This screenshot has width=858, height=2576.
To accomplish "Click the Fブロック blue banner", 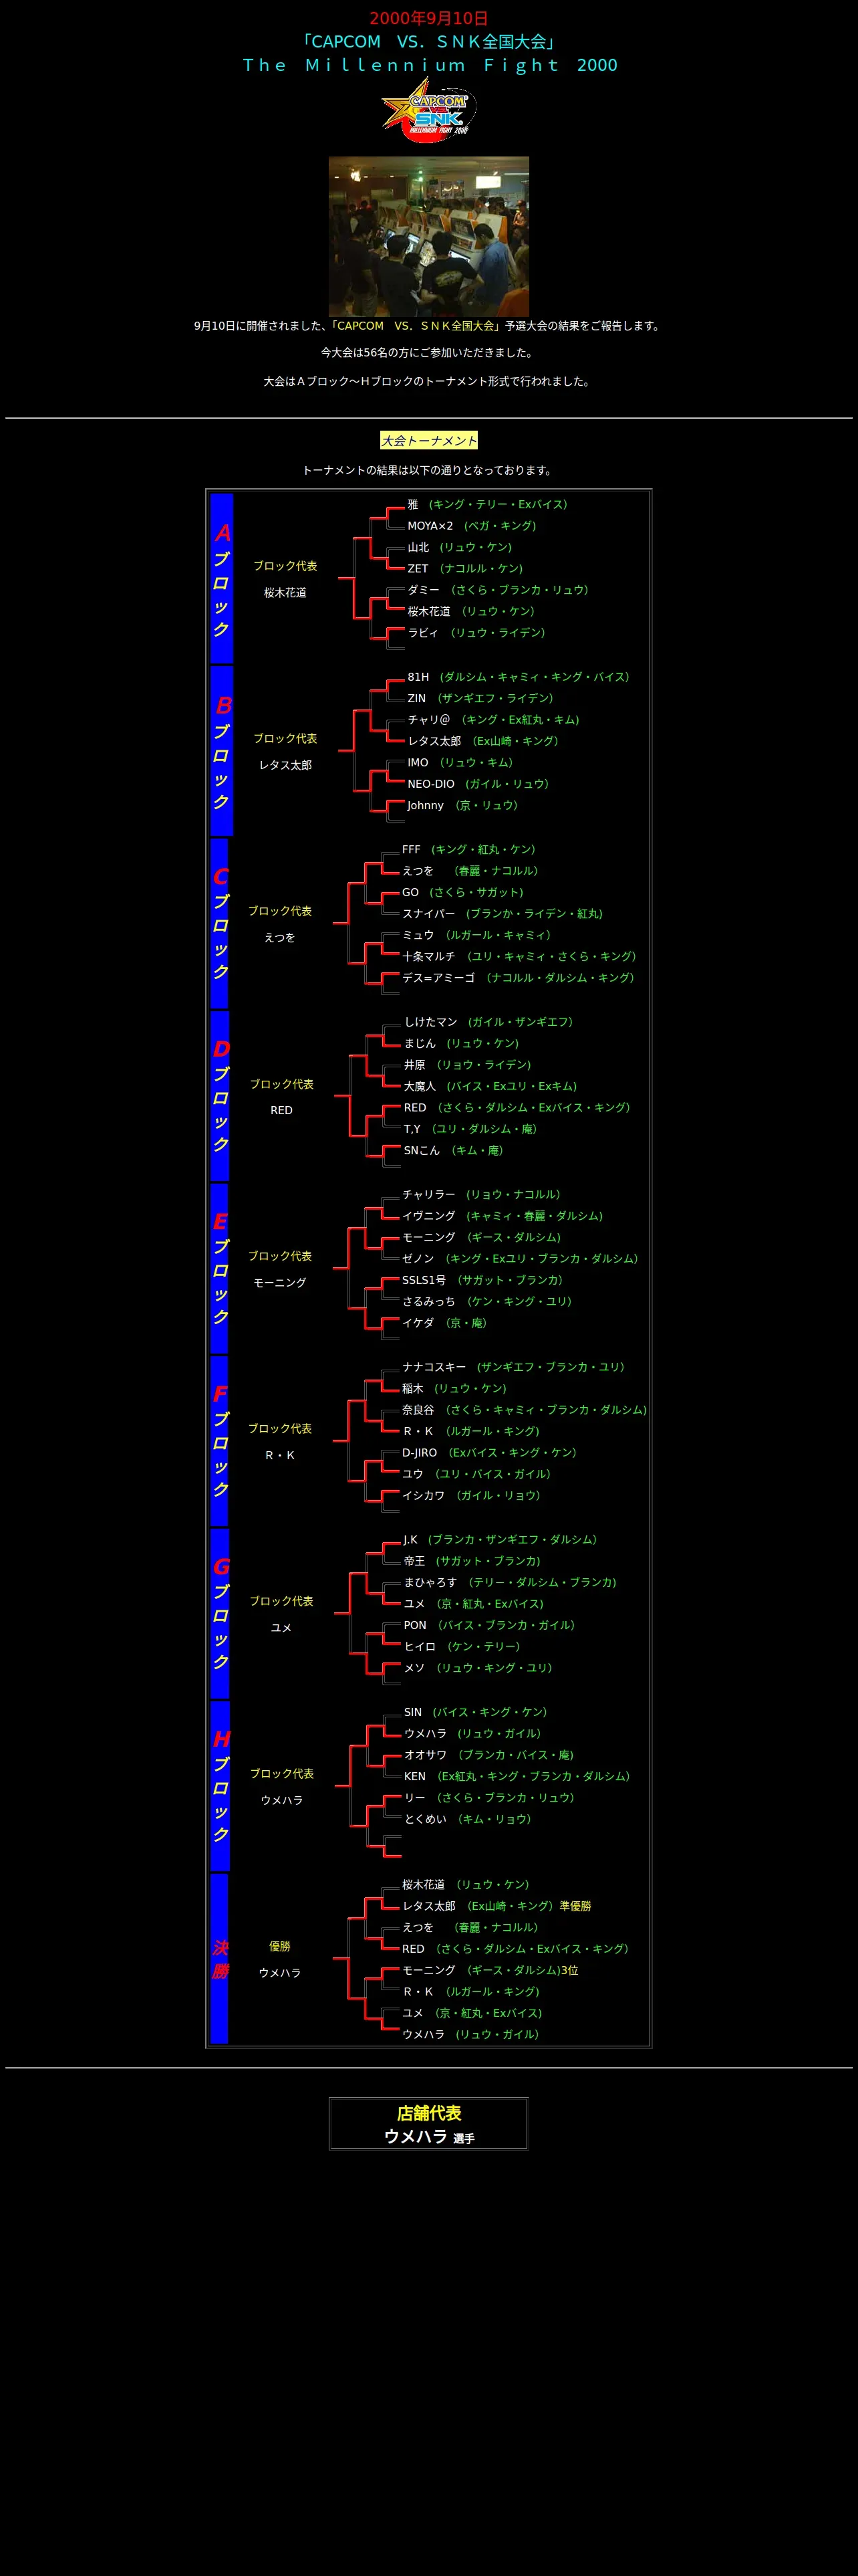I will coord(220,1441).
